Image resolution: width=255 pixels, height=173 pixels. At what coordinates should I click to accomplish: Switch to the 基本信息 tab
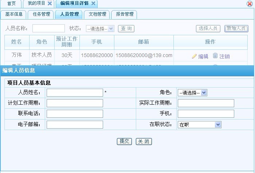(x=14, y=14)
